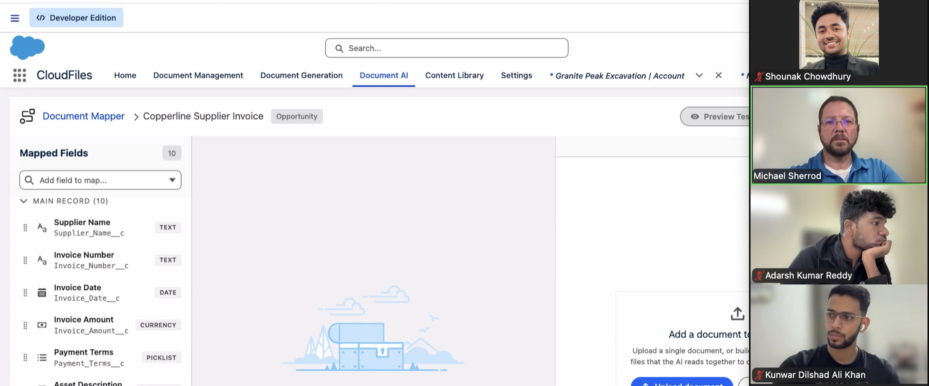929x386 pixels.
Task: Click the PICKLIST badge for Payment Terms
Action: [x=161, y=358]
